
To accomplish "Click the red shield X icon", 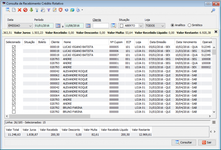I will (60, 10).
